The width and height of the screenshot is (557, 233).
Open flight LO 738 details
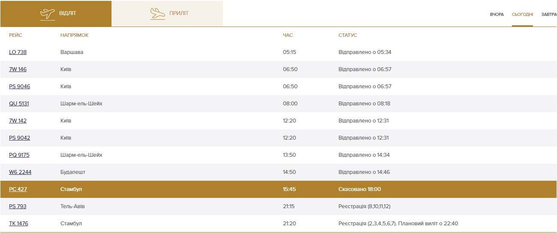tap(18, 52)
